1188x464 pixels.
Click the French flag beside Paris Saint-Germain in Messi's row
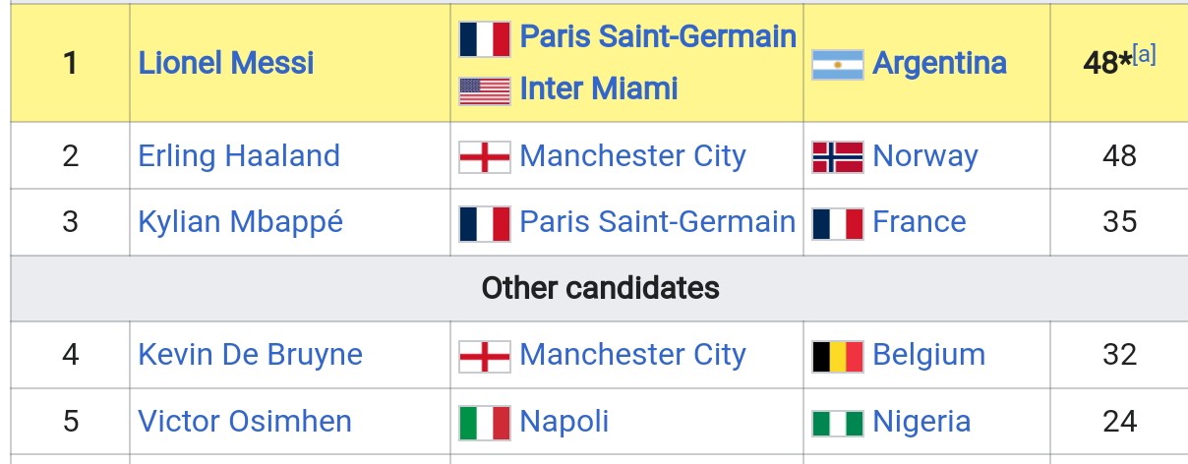pyautogui.click(x=485, y=39)
